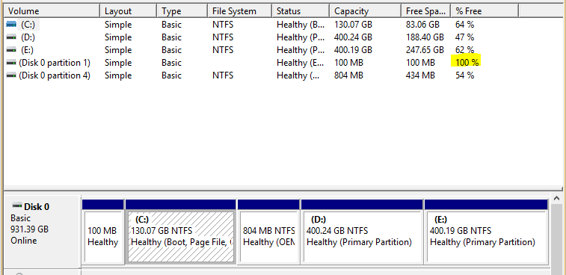
Task: Sort by the Free Space column header
Action: pyautogui.click(x=426, y=11)
